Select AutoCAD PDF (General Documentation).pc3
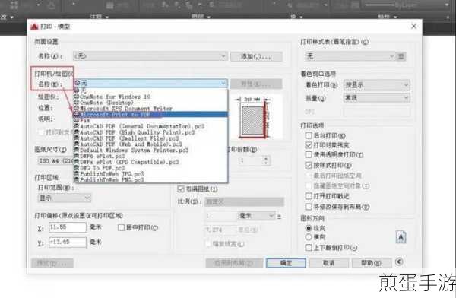 (x=150, y=126)
